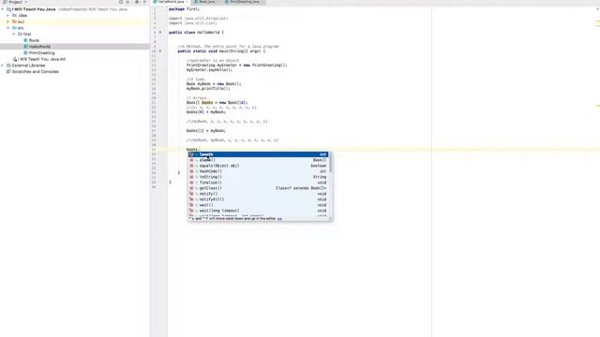The image size is (600, 337).
Task: Select HelloWorld in the project tree
Action: tap(39, 47)
